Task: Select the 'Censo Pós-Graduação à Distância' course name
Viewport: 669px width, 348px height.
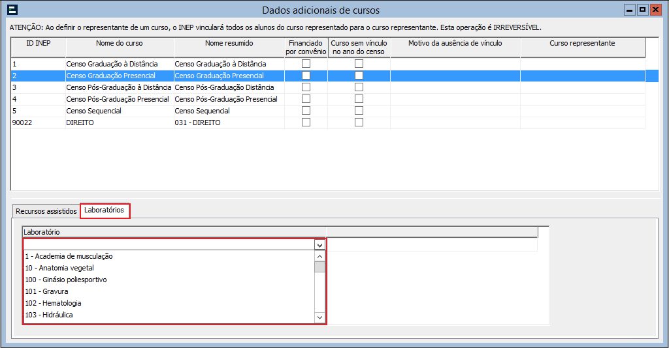Action: coord(120,87)
